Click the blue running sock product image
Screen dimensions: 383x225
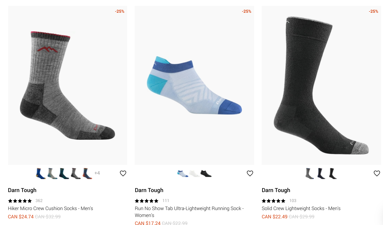194,86
